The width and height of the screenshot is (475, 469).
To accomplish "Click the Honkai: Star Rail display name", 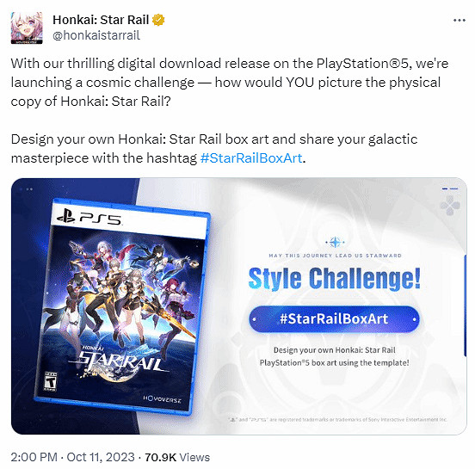I will coord(101,20).
